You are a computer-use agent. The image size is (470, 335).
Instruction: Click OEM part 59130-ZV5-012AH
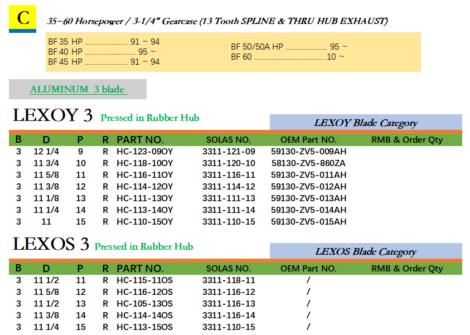pos(309,186)
